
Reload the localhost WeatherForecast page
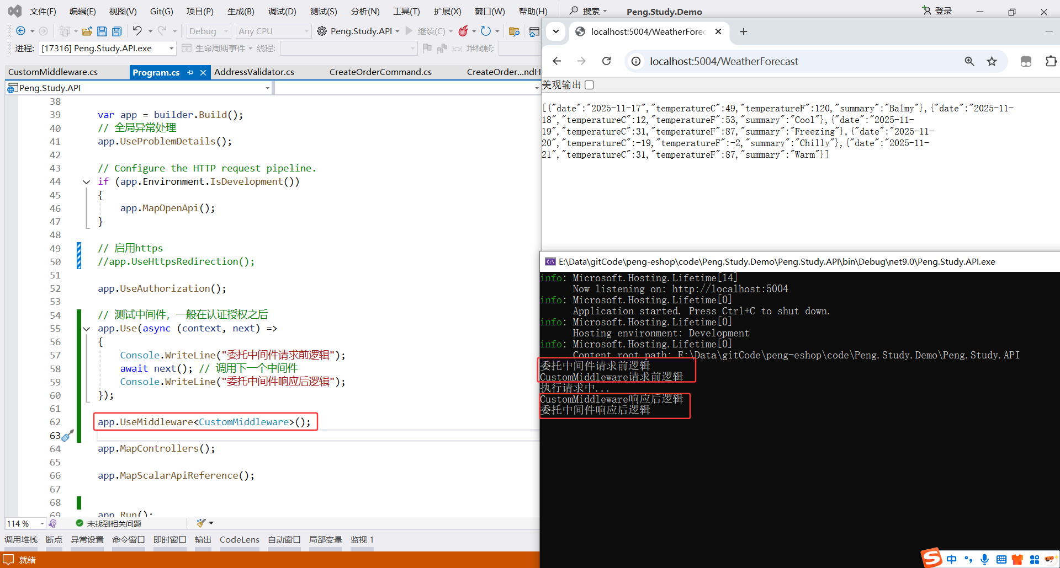coord(606,61)
